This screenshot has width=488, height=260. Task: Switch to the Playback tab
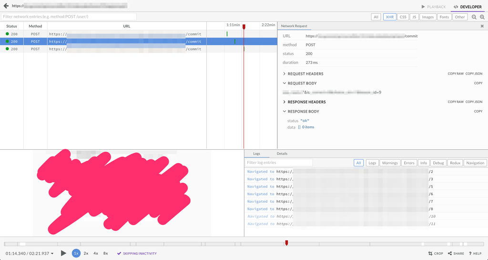click(x=434, y=7)
